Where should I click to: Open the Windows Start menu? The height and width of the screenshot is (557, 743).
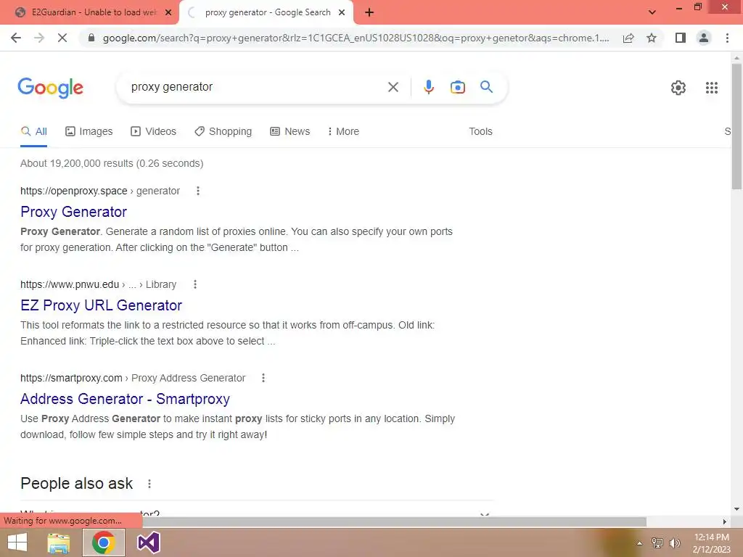[x=17, y=542]
